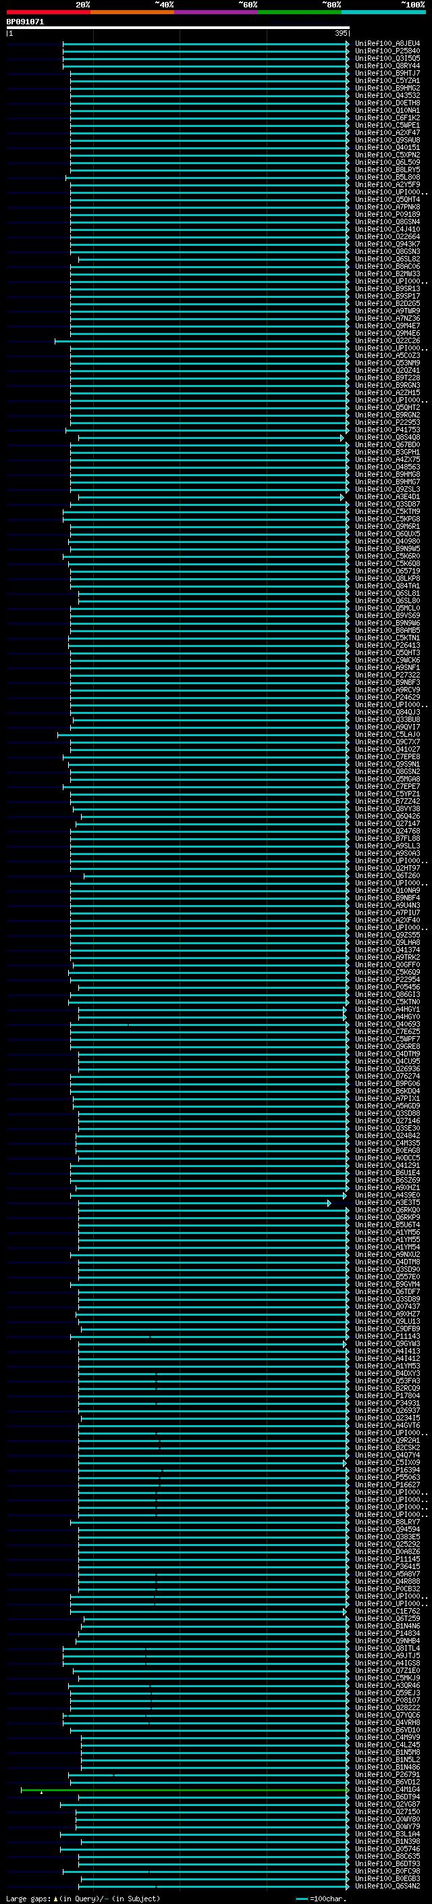The image size is (432, 1904).
Task: Select hit label UniRef100_A4HGY1
Action: (x=387, y=1009)
